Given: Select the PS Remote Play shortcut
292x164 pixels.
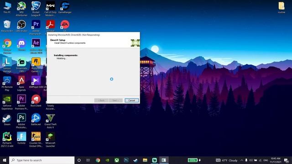Looking at the screenshot, I should [x=7, y=84].
